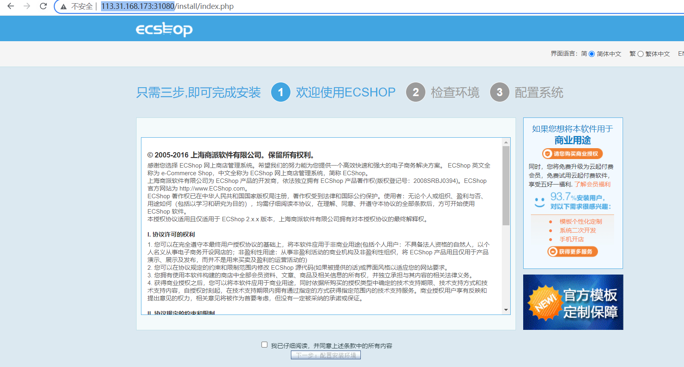The width and height of the screenshot is (684, 367).
Task: Click the 商业用途 heading text
Action: click(572, 140)
